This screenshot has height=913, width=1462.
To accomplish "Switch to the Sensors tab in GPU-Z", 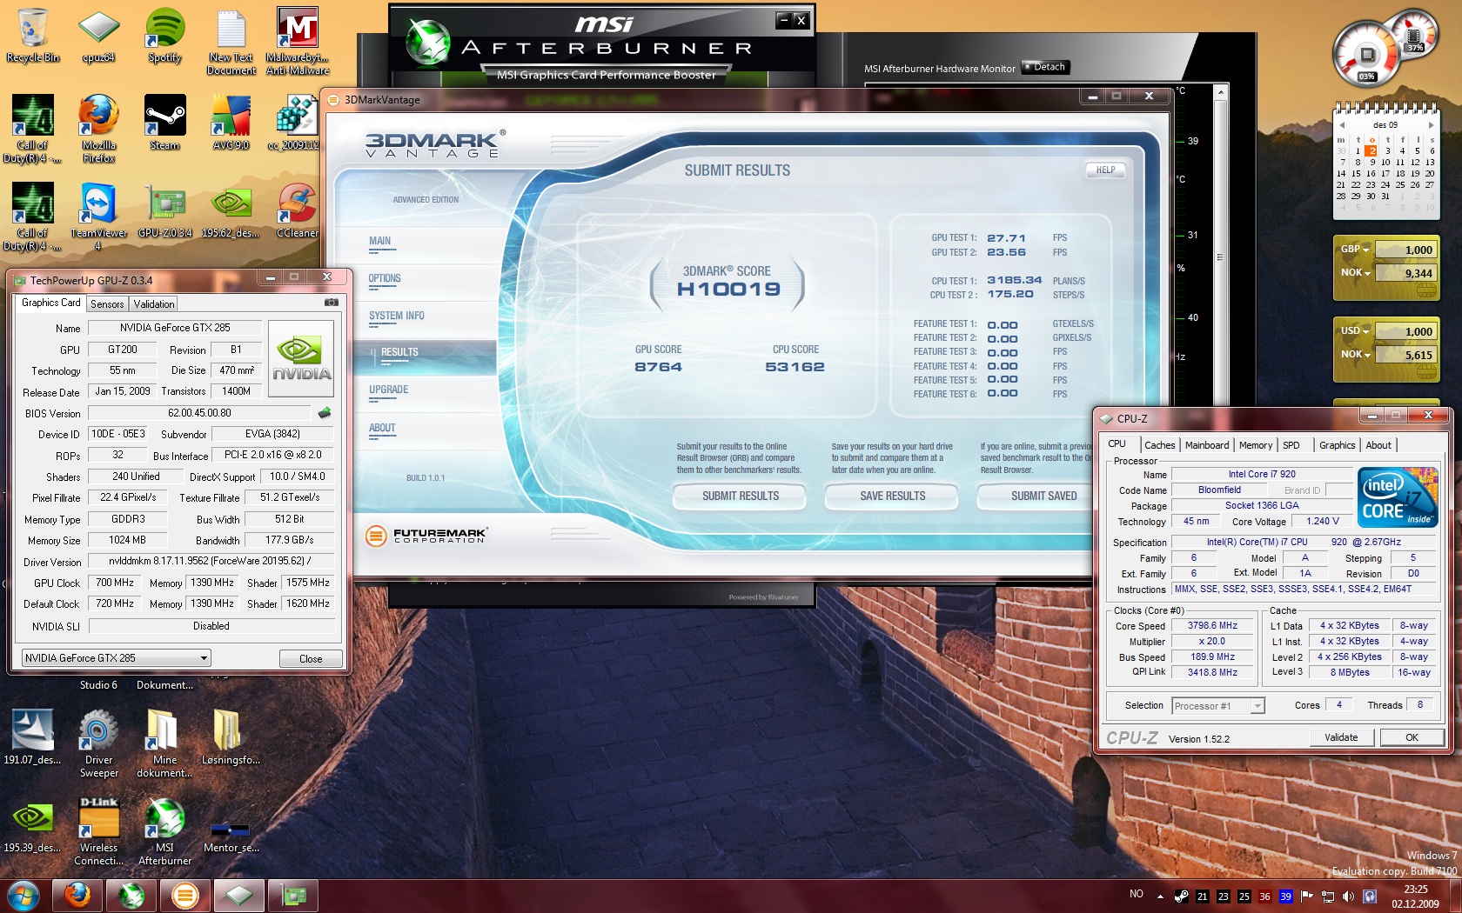I will tap(107, 303).
